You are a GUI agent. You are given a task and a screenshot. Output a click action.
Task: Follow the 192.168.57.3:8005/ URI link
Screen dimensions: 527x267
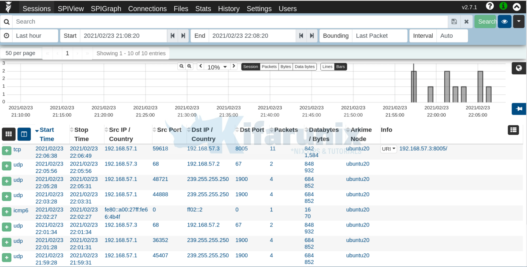point(423,148)
